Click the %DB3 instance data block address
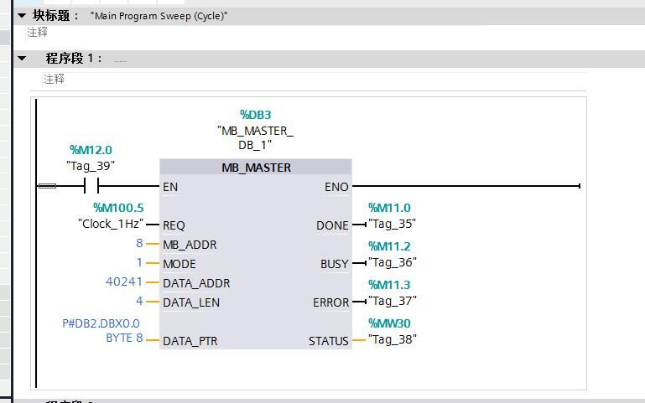 pos(256,115)
